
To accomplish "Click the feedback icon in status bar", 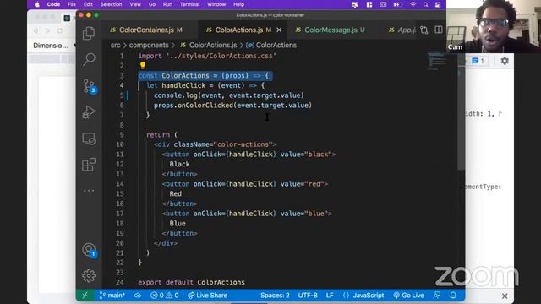I will (437, 296).
